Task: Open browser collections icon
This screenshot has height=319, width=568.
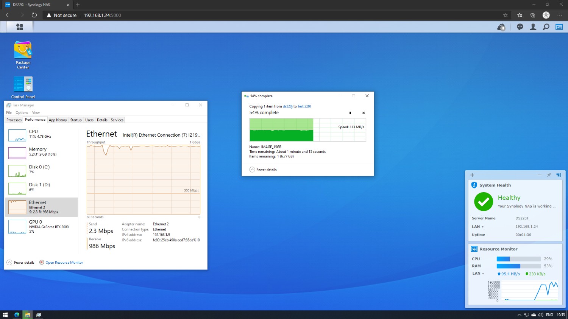Action: coord(533,15)
